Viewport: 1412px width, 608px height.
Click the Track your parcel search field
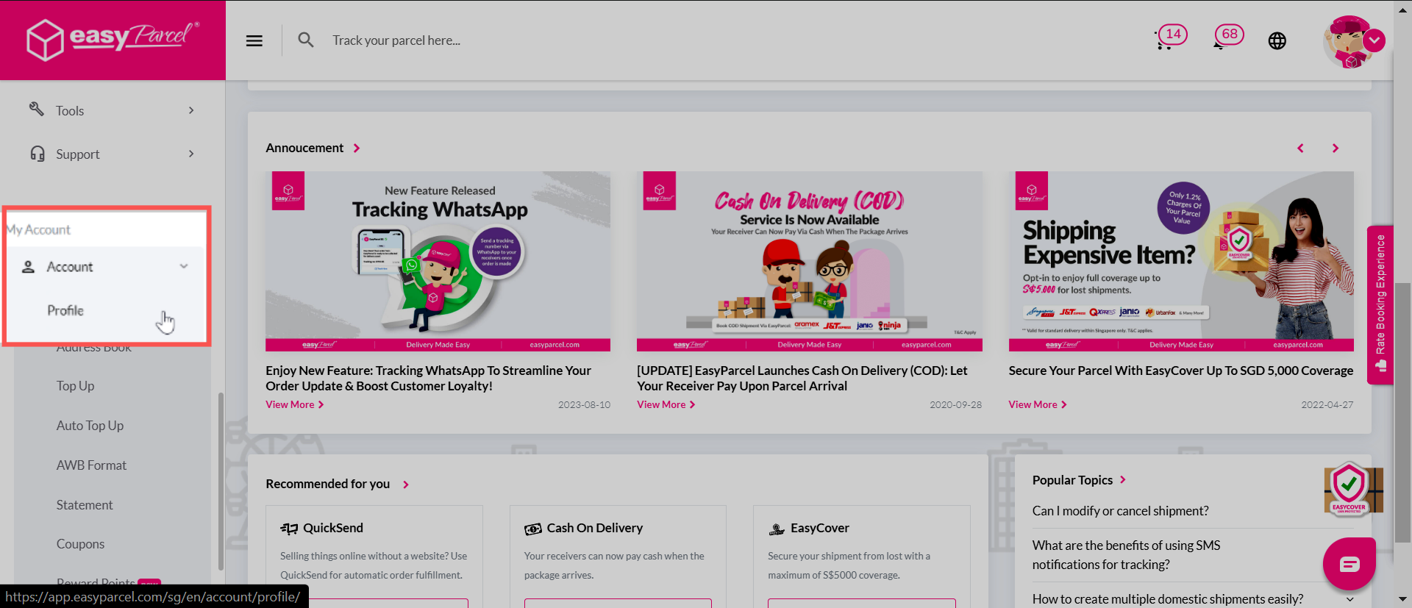point(396,40)
